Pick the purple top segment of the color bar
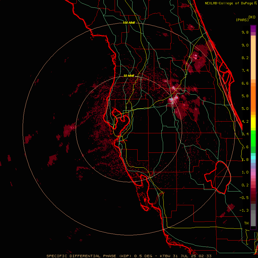 pyautogui.click(x=253, y=29)
